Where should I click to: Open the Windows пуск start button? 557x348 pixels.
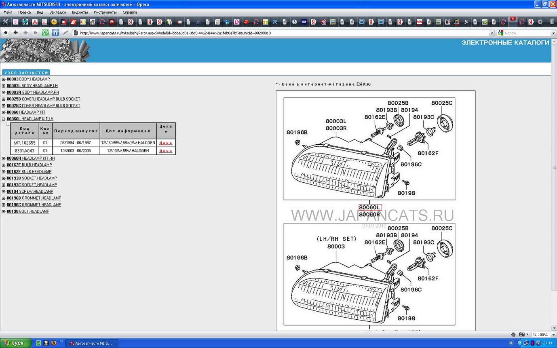pos(15,343)
